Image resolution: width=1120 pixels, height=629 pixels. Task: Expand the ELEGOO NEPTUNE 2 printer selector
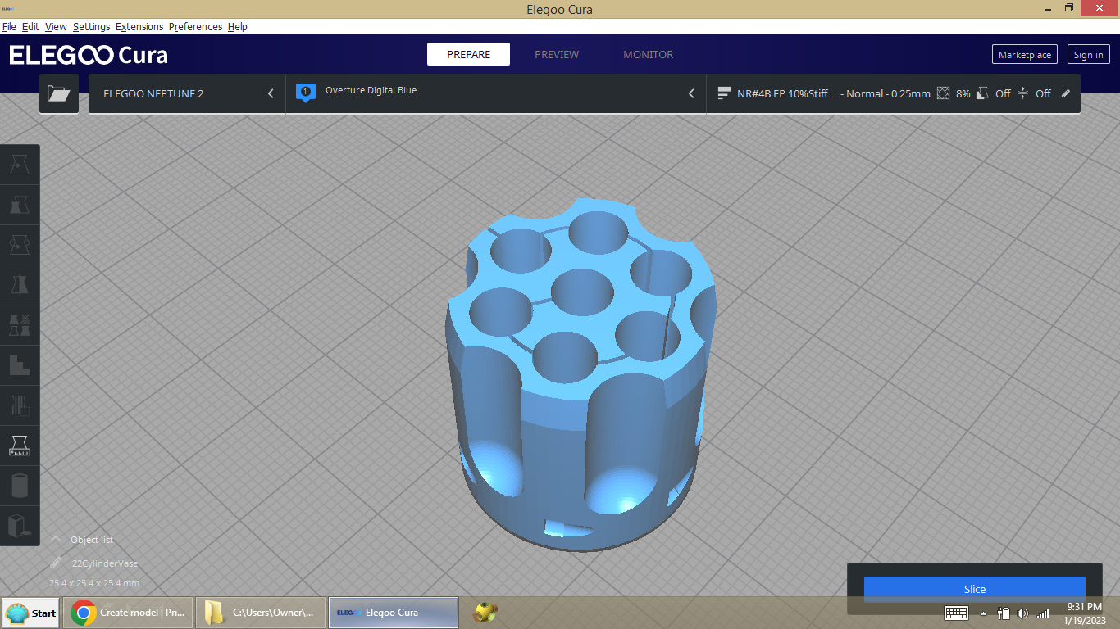tap(187, 93)
